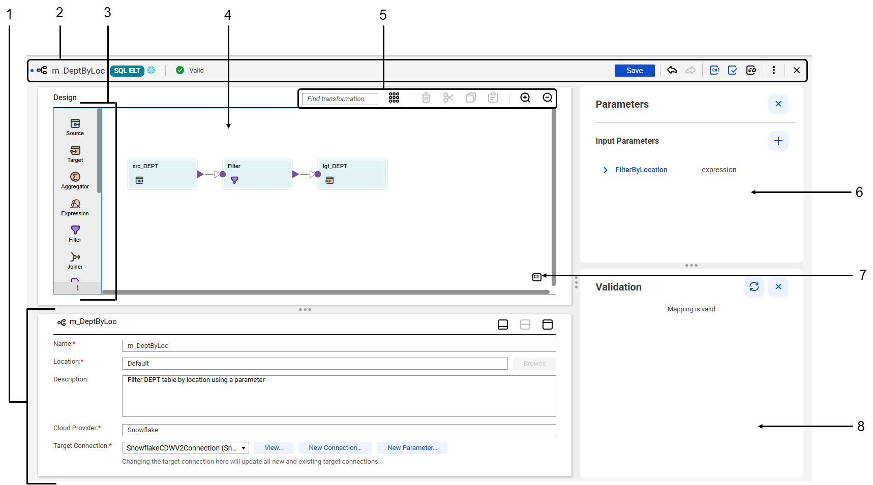Image resolution: width=873 pixels, height=485 pixels.
Task: Click the preview icon next to validation icon
Action: [751, 70]
